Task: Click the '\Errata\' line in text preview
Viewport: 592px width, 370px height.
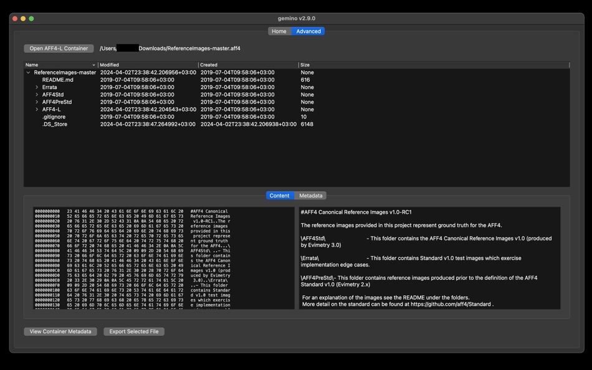Action: (411, 261)
